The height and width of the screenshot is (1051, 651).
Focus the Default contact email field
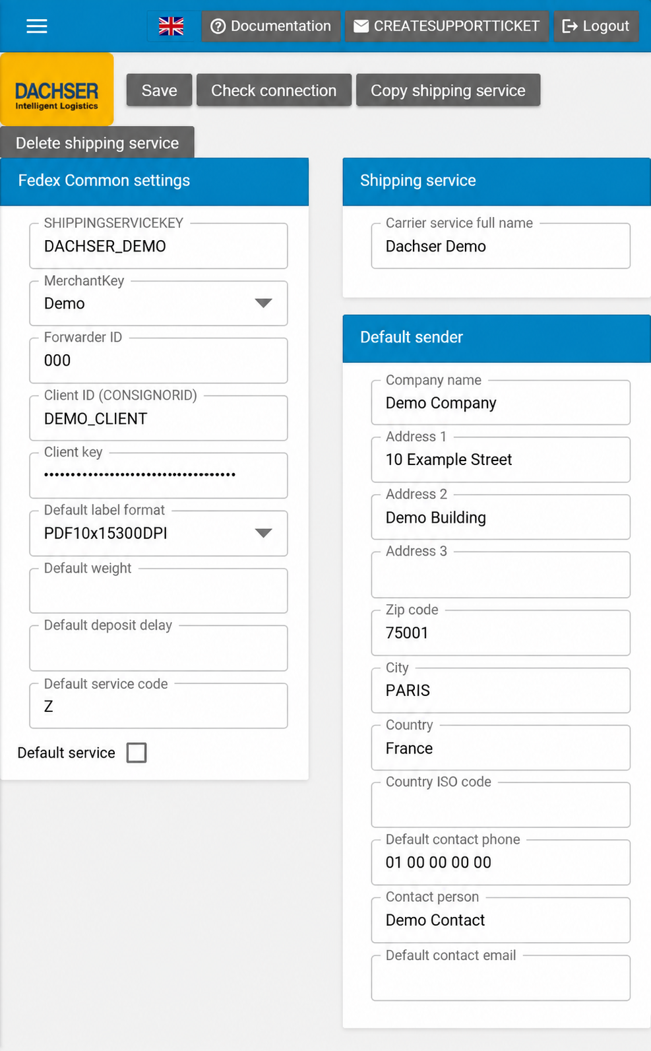(501, 978)
